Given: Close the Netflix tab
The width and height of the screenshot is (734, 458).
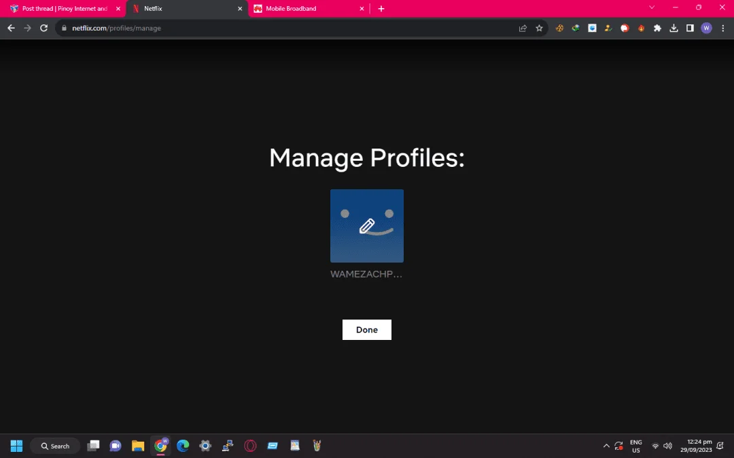Looking at the screenshot, I should (x=240, y=8).
